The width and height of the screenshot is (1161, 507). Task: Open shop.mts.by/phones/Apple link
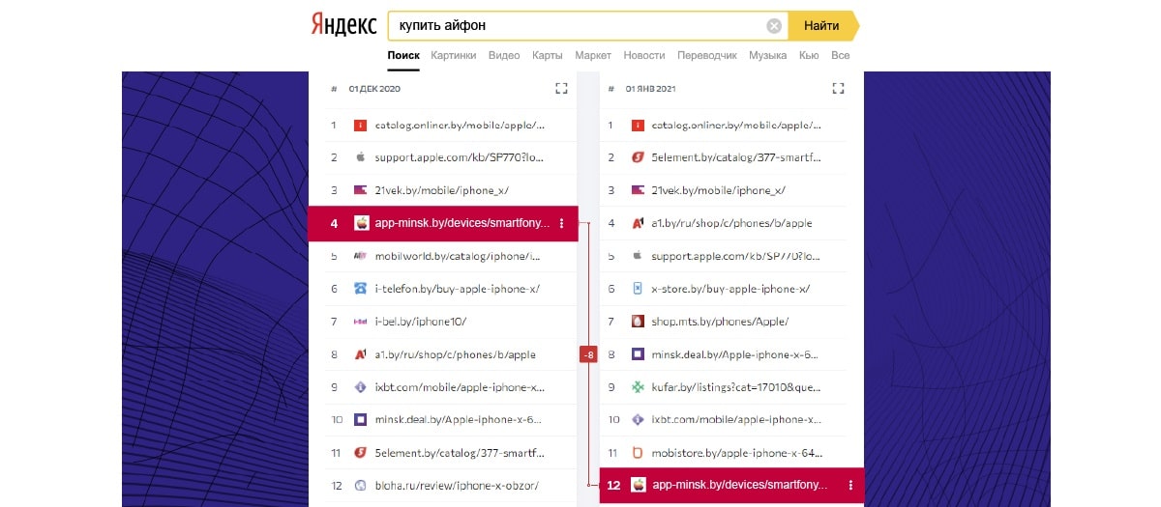tap(720, 322)
